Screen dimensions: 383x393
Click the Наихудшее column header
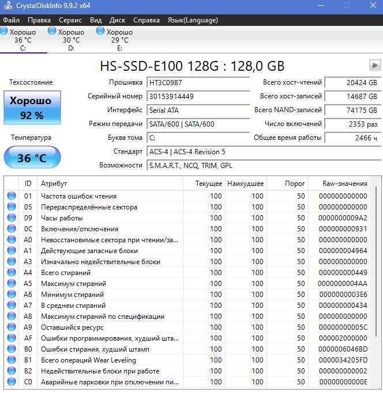[246, 184]
